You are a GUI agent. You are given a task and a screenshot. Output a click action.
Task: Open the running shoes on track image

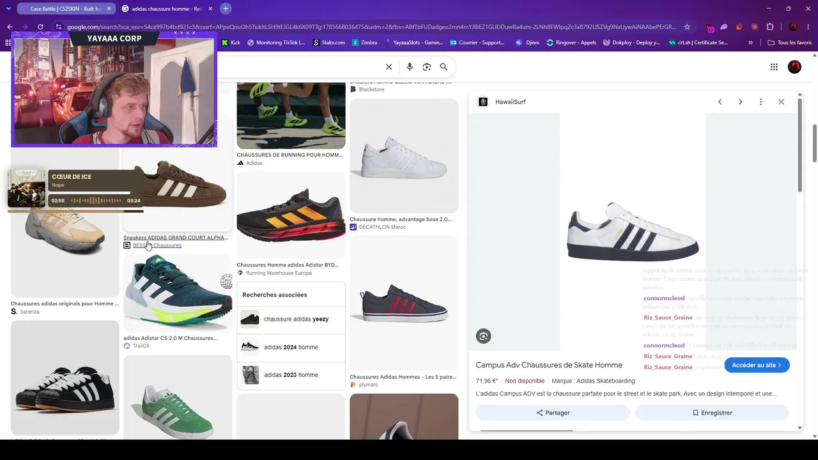291,116
